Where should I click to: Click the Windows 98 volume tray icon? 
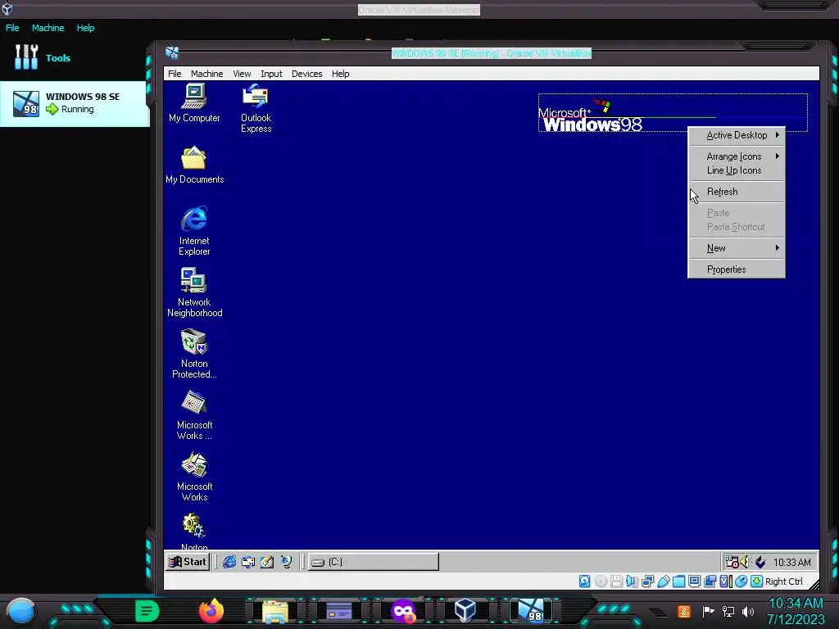tap(744, 562)
